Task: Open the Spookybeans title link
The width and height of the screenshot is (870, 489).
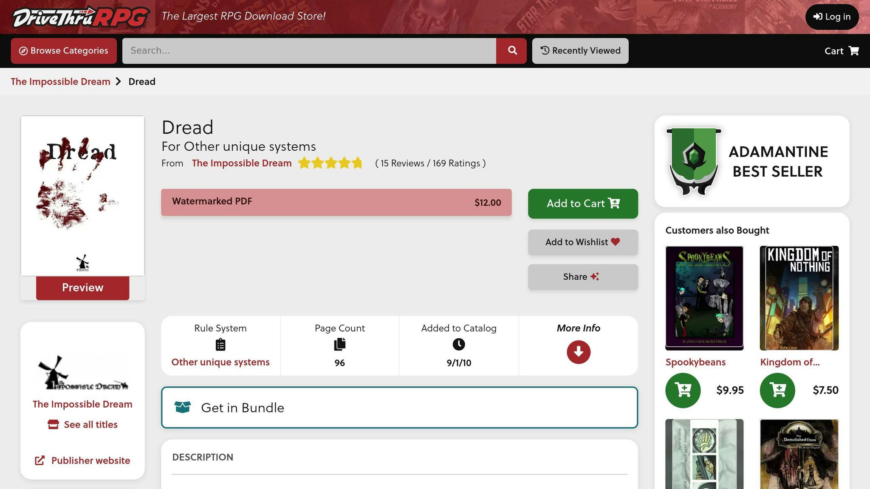Action: [695, 362]
